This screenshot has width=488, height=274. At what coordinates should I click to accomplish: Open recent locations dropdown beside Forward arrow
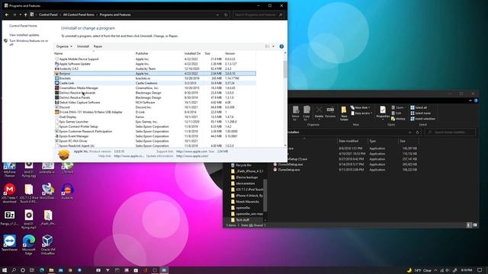[21, 14]
